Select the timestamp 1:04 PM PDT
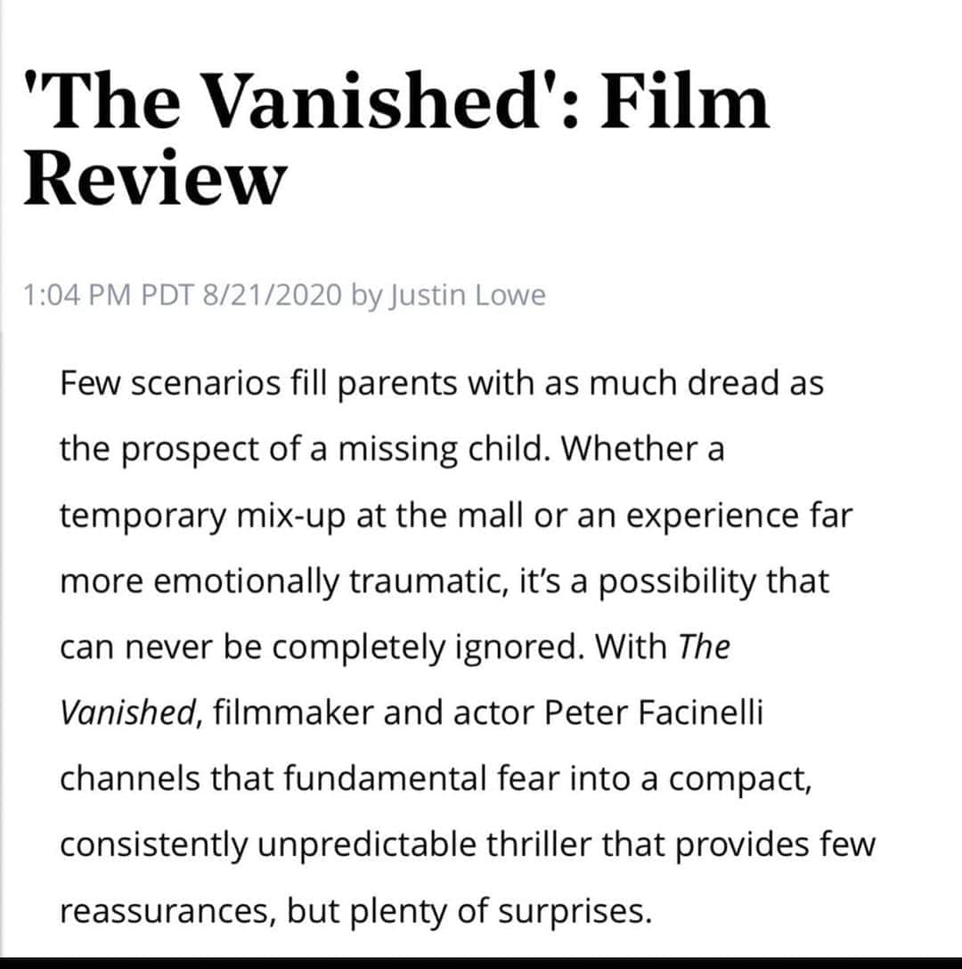Image resolution: width=962 pixels, height=969 pixels. click(109, 295)
